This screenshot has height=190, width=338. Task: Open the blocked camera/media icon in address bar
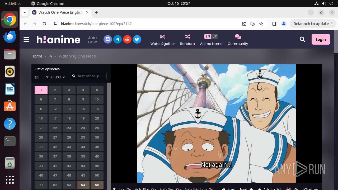tap(244, 24)
